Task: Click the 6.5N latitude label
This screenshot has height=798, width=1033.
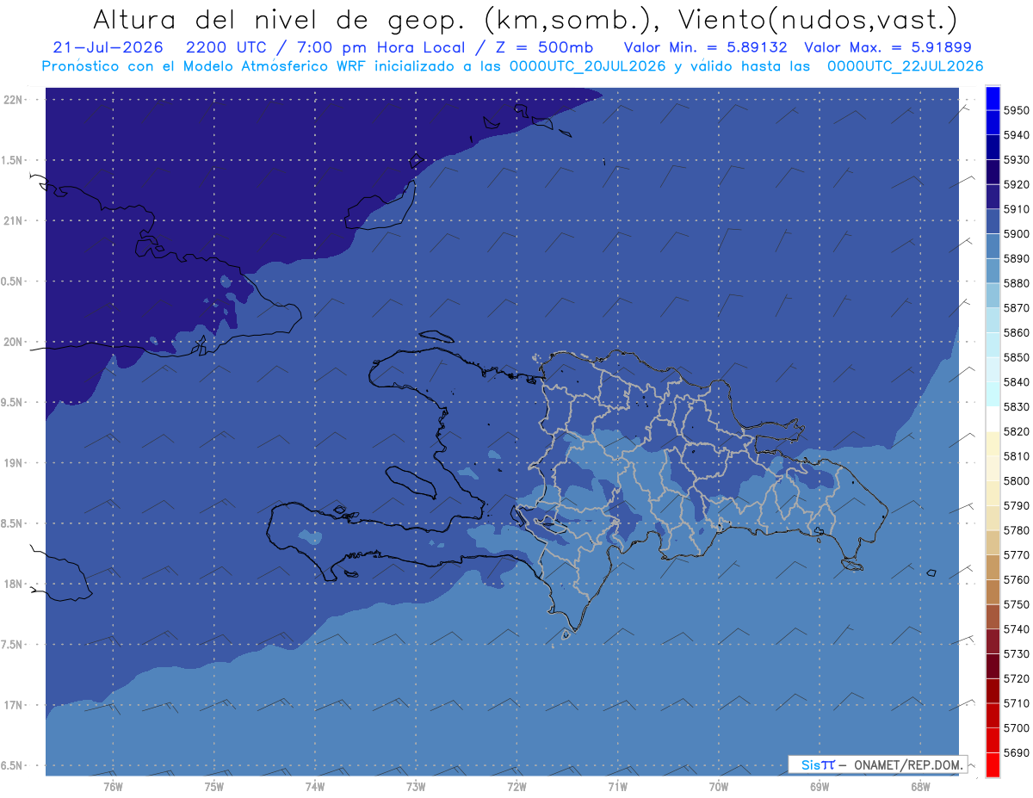Action: (12, 765)
